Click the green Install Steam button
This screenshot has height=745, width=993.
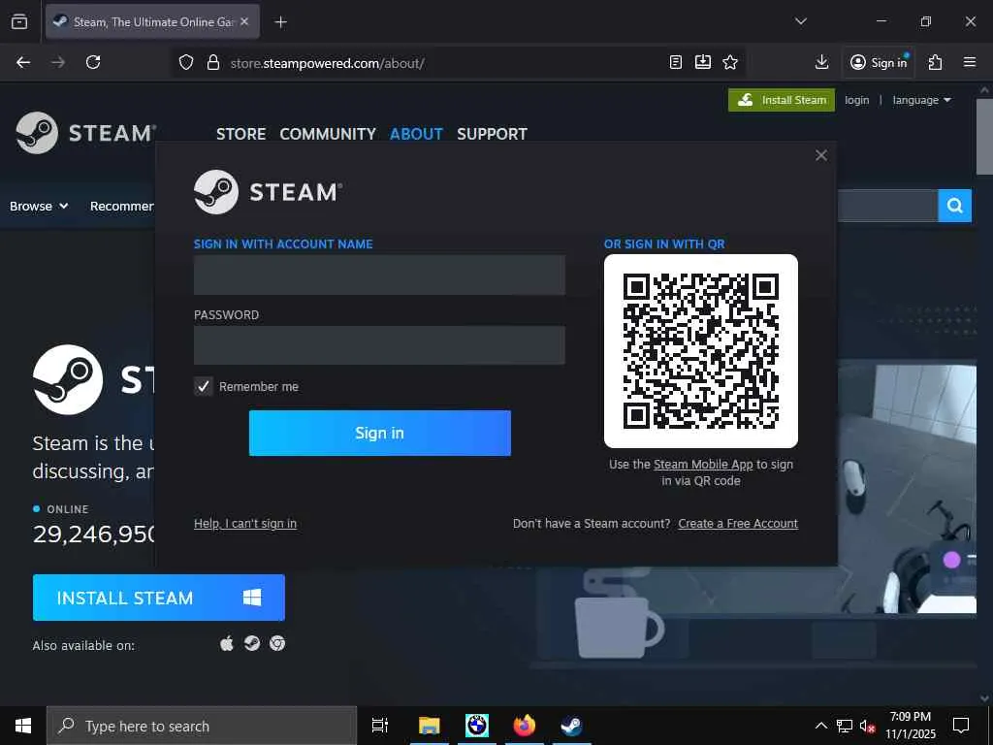click(782, 100)
